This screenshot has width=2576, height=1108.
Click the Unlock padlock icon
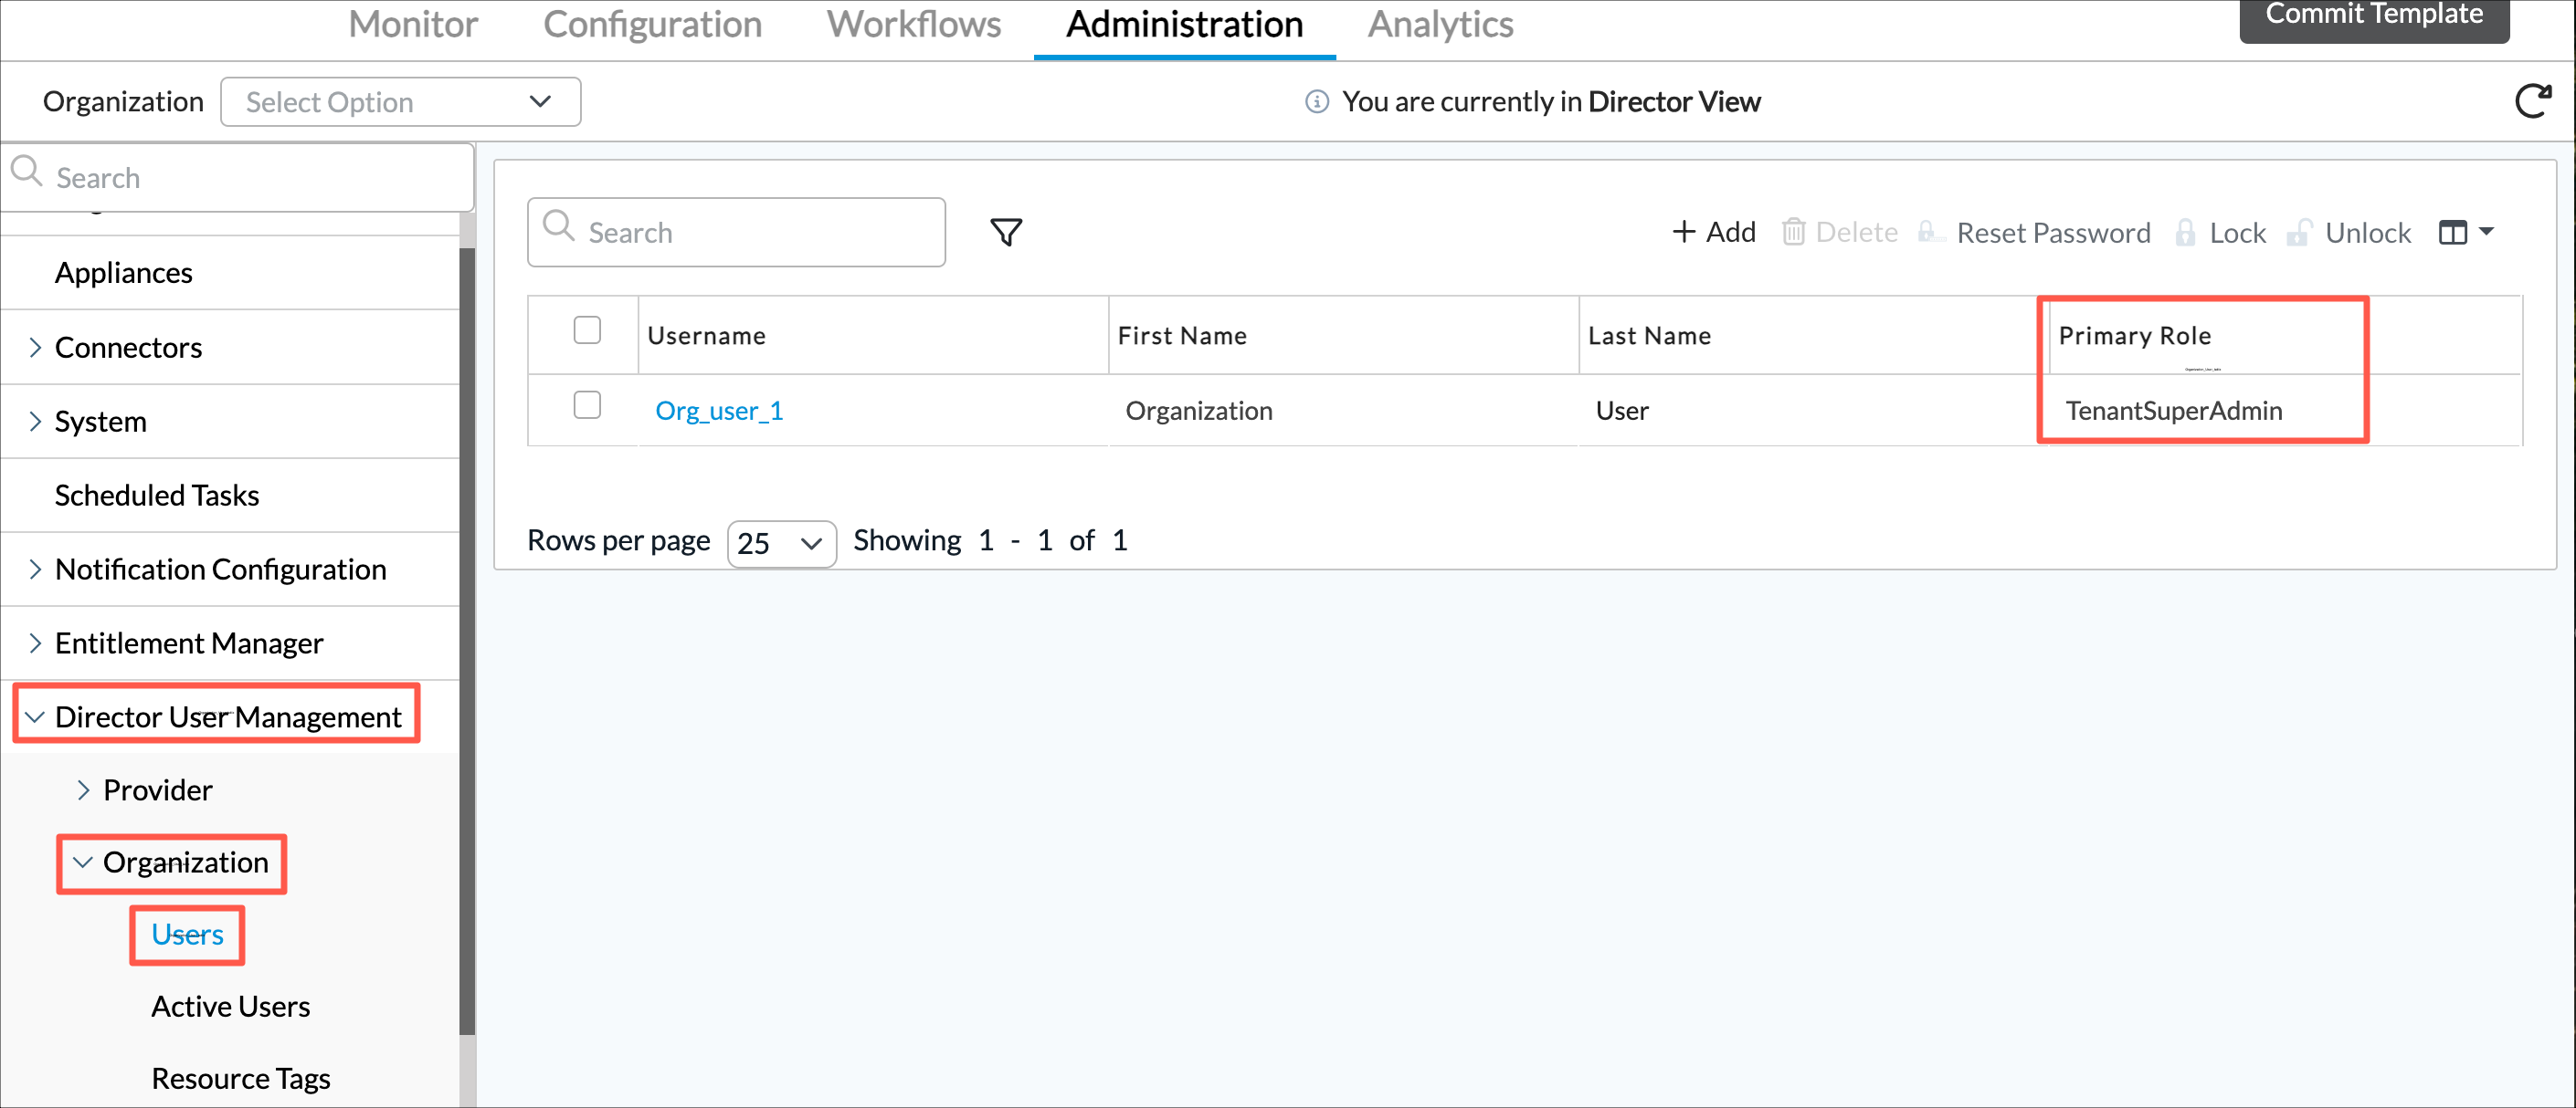point(2299,232)
